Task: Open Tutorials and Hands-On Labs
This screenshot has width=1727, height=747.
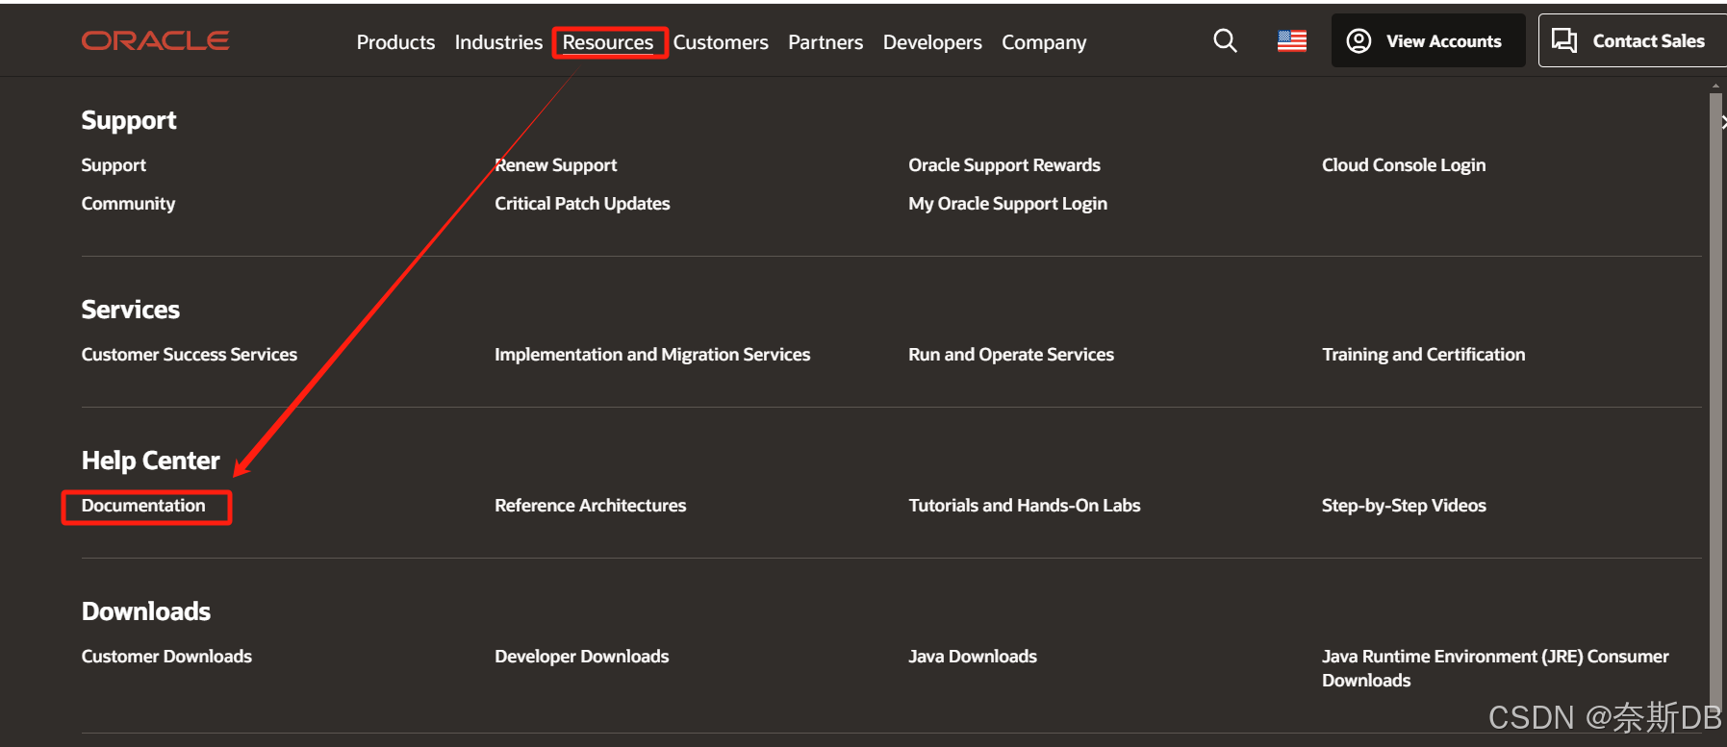Action: click(1024, 506)
